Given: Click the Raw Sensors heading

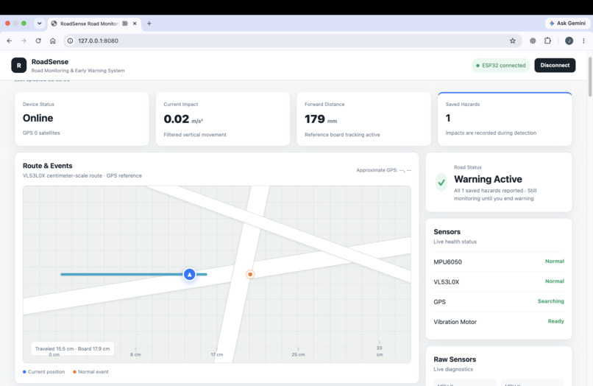Looking at the screenshot, I should (x=455, y=359).
